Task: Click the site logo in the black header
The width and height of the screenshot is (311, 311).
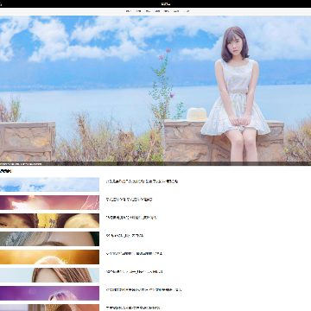Action: 166,3
